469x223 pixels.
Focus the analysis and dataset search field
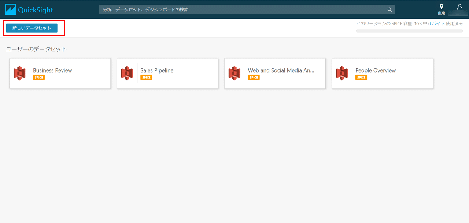pos(247,10)
